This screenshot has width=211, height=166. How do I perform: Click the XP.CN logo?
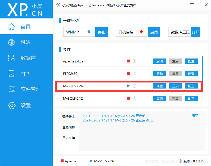[25, 9]
